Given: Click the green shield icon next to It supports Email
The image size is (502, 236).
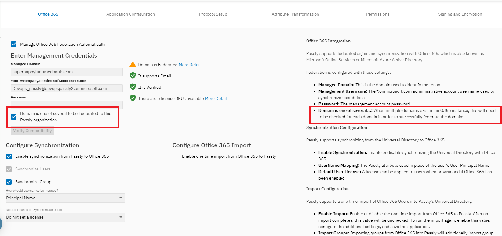Looking at the screenshot, I should (x=133, y=76).
